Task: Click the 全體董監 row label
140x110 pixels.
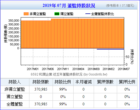Action: point(15,104)
